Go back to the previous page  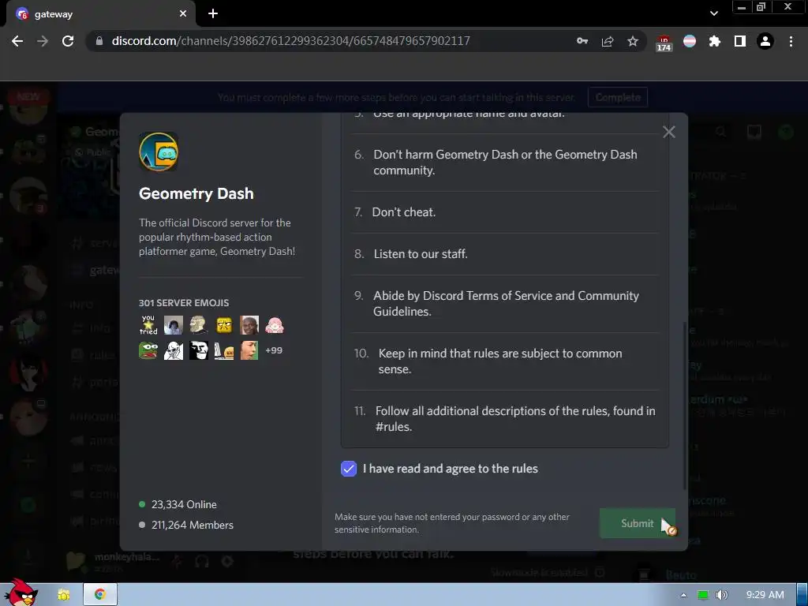pyautogui.click(x=17, y=41)
